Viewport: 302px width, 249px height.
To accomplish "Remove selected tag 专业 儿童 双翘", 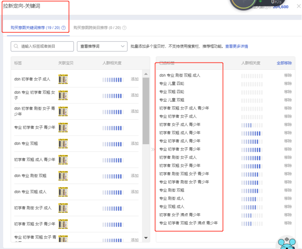I will pyautogui.click(x=288, y=100).
